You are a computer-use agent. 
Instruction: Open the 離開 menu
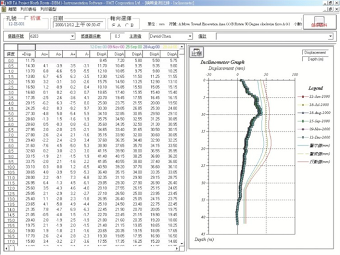tap(12, 9)
